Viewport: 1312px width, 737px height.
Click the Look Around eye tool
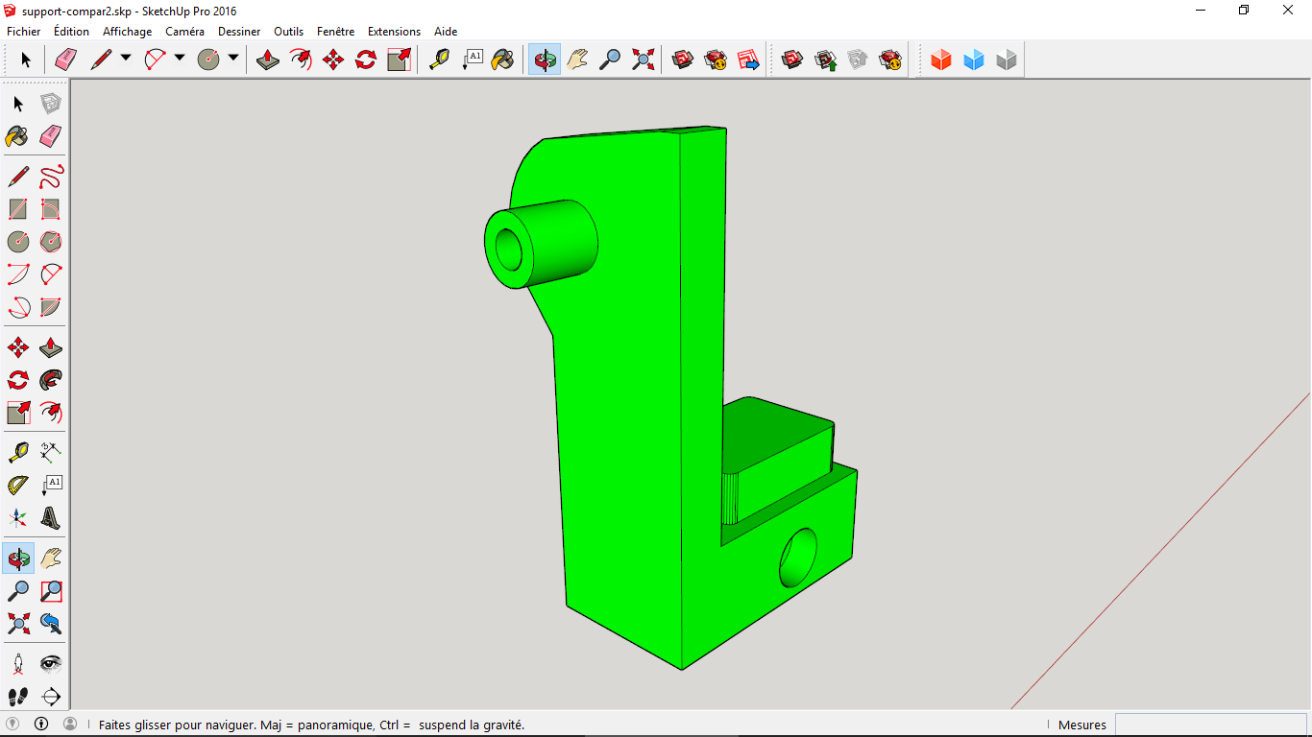pos(51,664)
